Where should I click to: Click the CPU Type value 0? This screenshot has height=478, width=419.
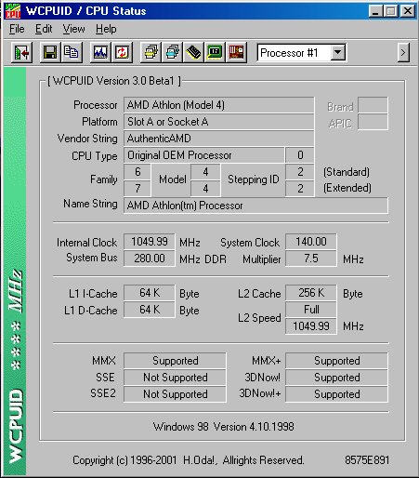click(x=300, y=155)
